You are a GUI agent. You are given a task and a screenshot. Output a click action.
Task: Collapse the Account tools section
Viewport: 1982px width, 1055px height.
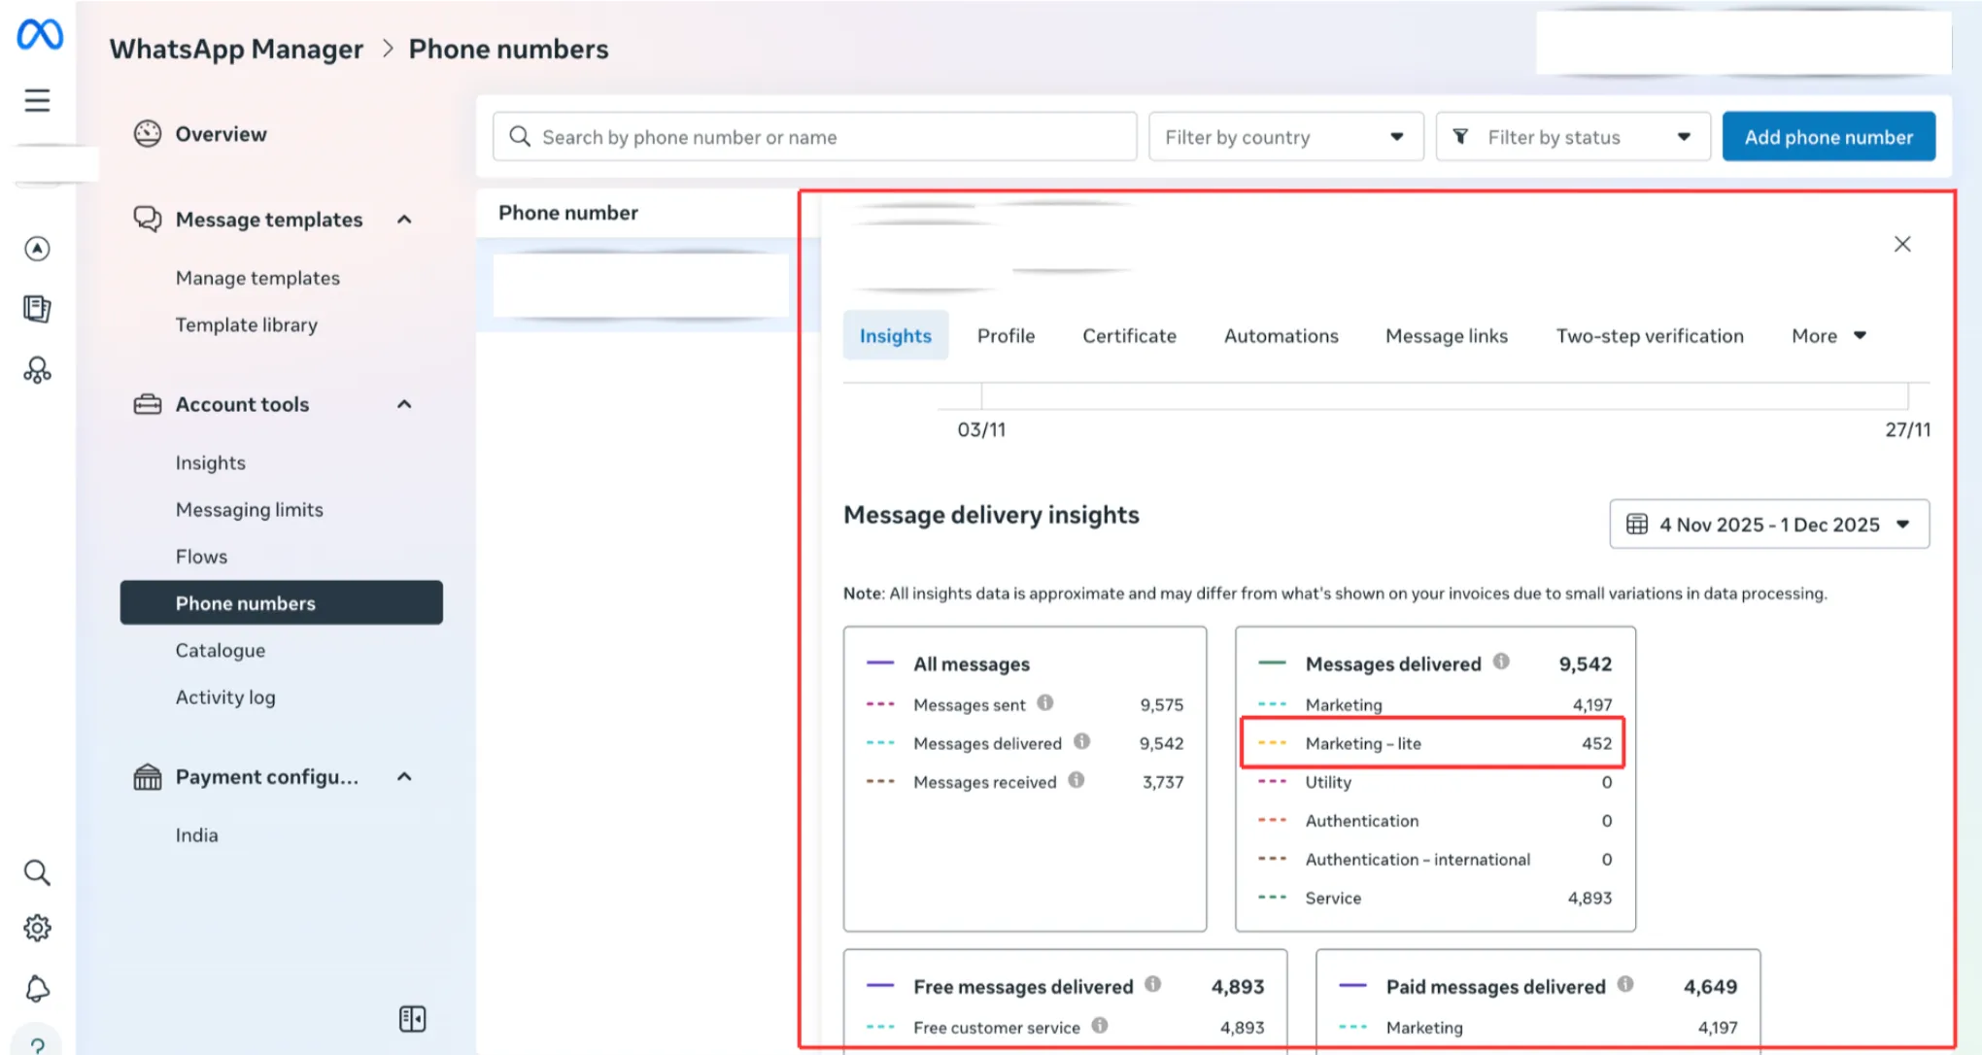[405, 404]
